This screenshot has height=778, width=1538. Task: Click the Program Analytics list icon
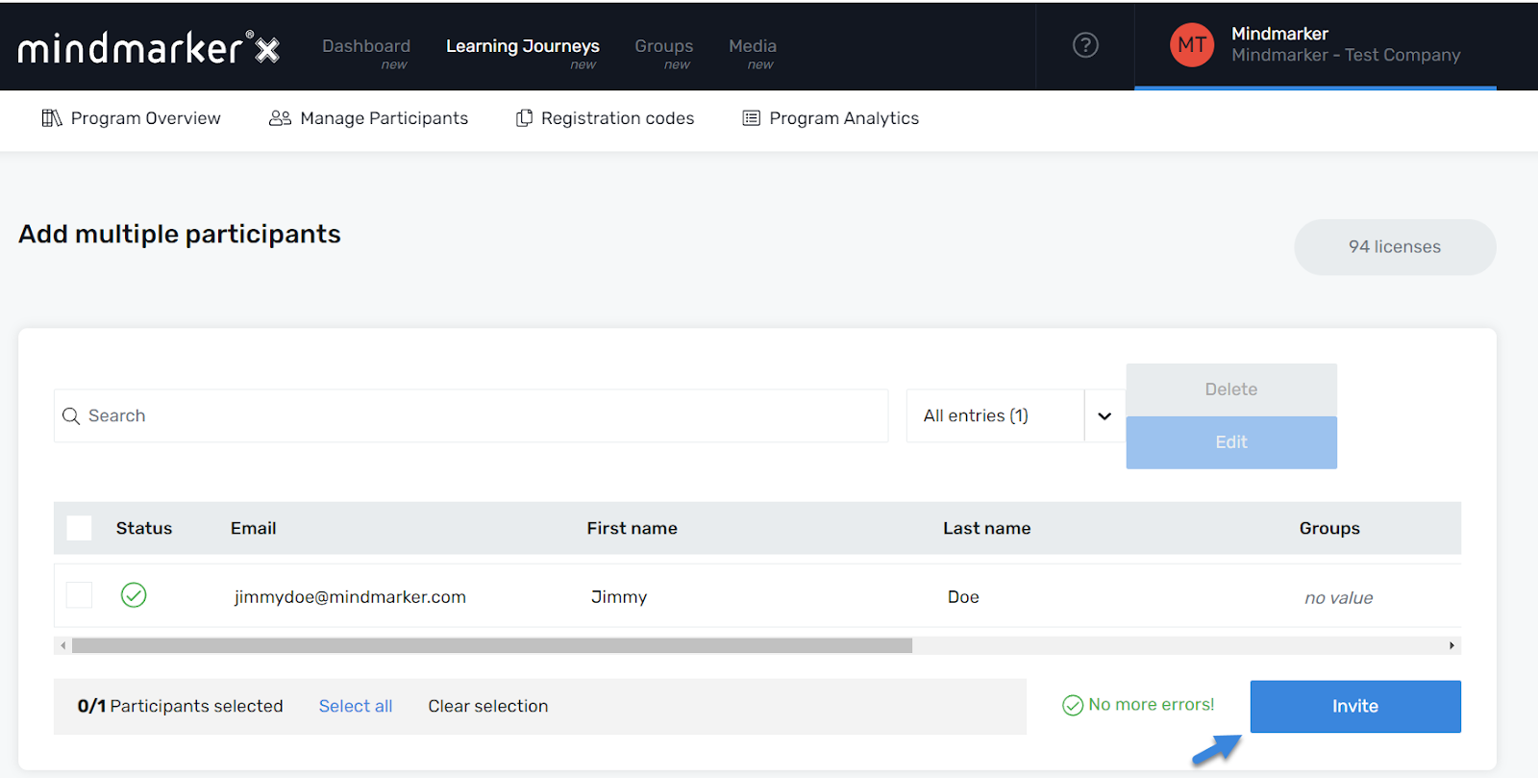752,118
